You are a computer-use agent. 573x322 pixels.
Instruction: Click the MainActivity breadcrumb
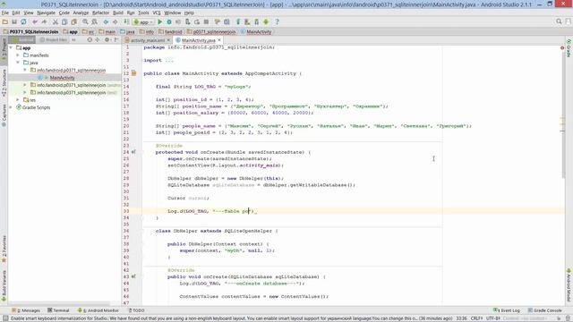pyautogui.click(x=256, y=32)
